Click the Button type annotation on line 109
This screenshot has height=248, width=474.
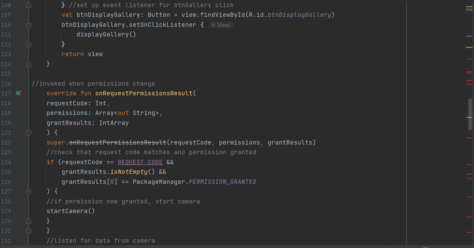point(159,15)
